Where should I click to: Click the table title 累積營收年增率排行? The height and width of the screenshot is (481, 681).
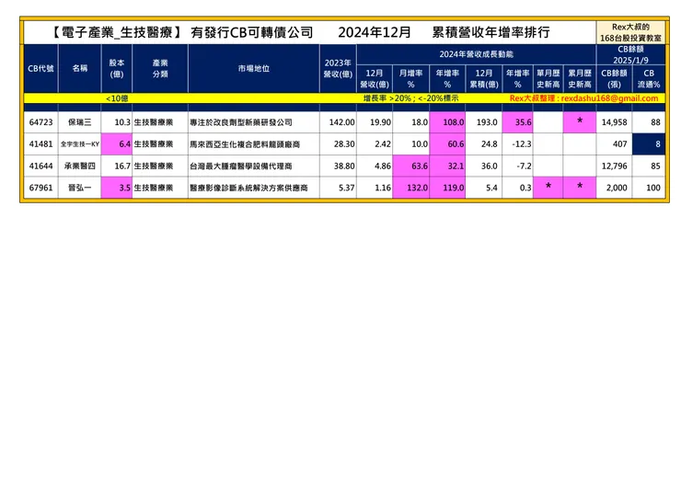point(491,32)
